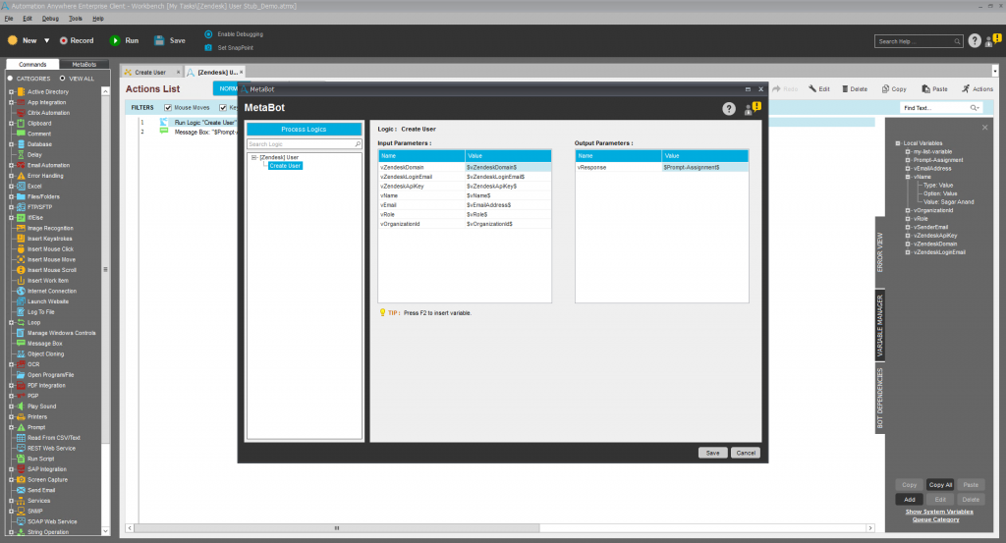The width and height of the screenshot is (1006, 543).
Task: Open the File menu
Action: [x=9, y=19]
